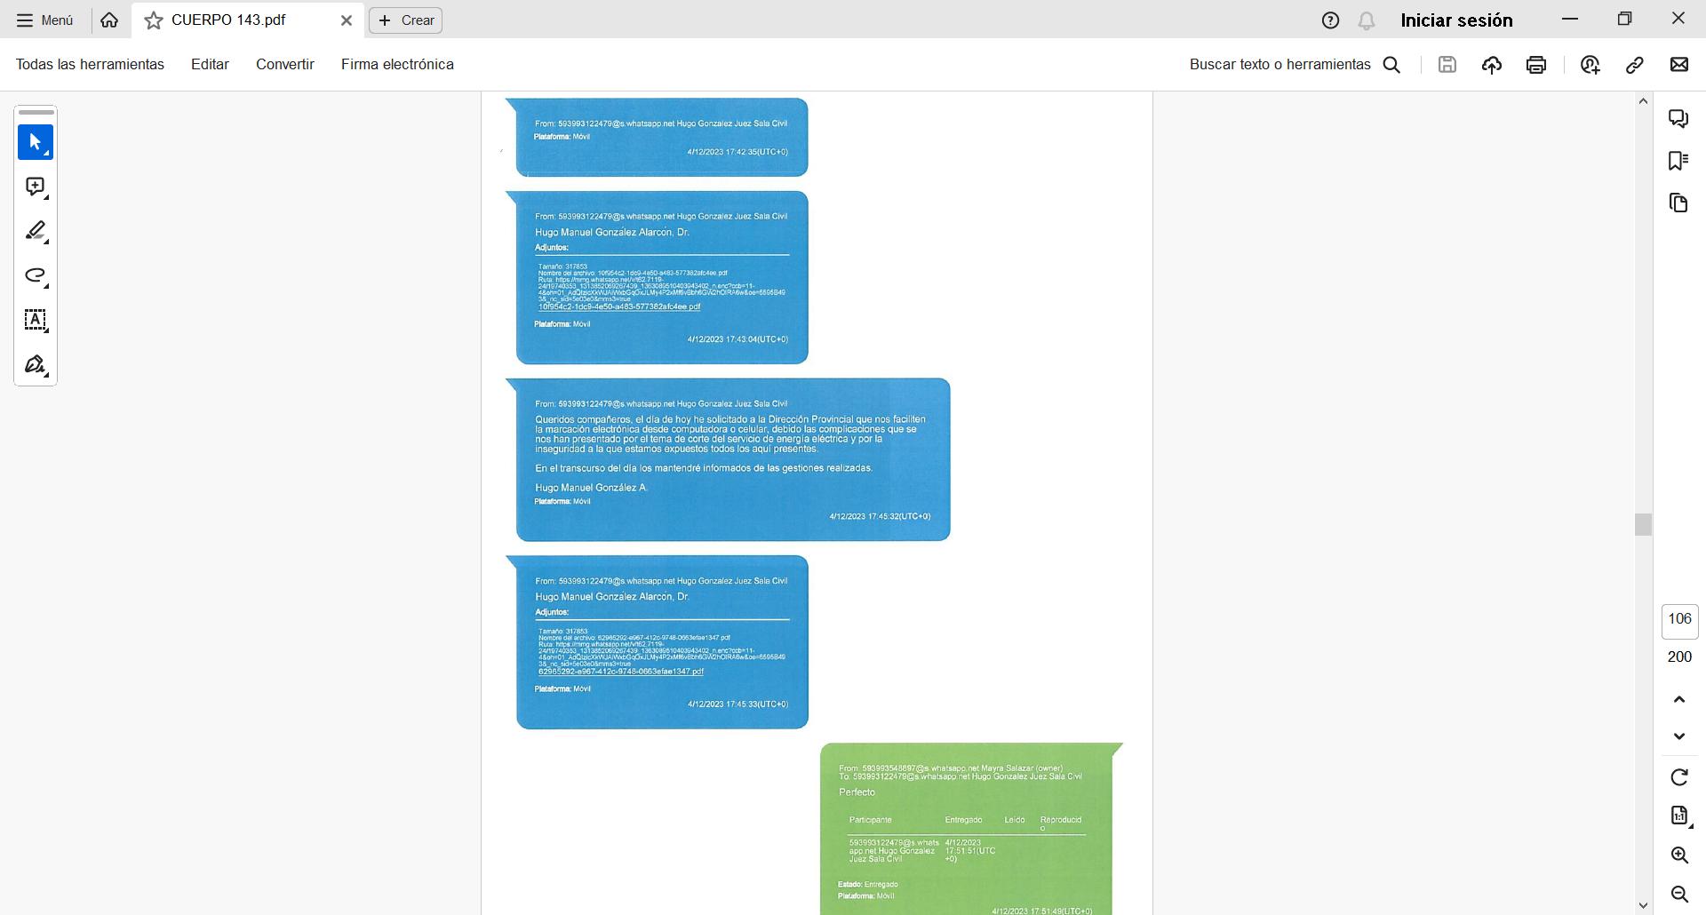The height and width of the screenshot is (915, 1706).
Task: Select the add comment tool
Action: tap(36, 187)
